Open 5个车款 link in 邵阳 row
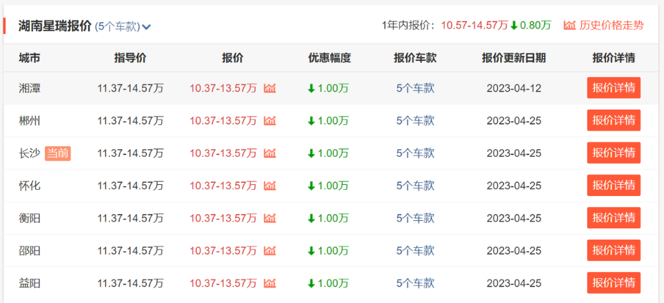 pyautogui.click(x=415, y=251)
